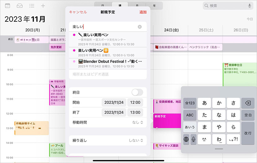
Task: Select start date 2023/11/24
Action: (x=114, y=102)
